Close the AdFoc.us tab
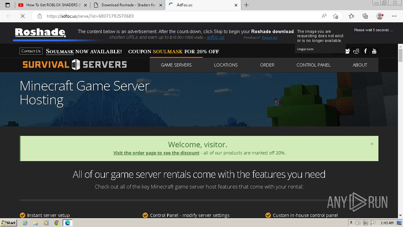The image size is (403, 227). (236, 5)
